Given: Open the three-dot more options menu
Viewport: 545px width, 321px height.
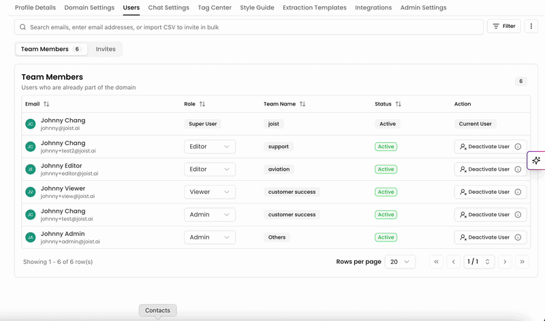Looking at the screenshot, I should point(531,26).
